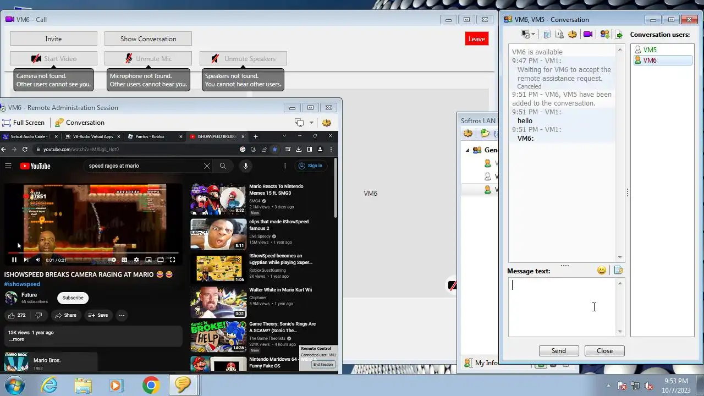The image size is (704, 396).
Task: Open the Walter White in Mario Kart Wii thumbnail
Action: pos(218,302)
